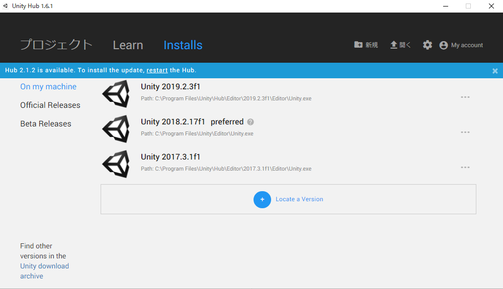The width and height of the screenshot is (503, 289).
Task: Open options menu for Unity 2017.3.1f1
Action: [465, 168]
